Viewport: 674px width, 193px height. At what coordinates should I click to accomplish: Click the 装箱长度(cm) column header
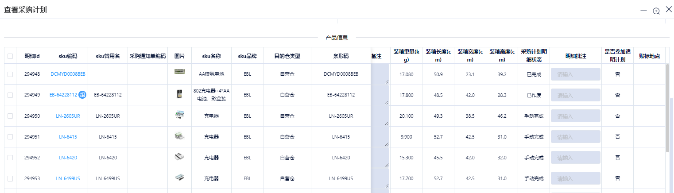point(438,56)
